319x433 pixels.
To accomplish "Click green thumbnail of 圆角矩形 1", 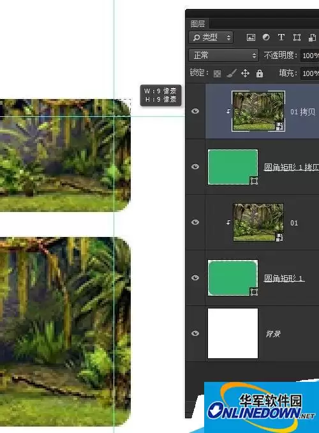I will 233,278.
